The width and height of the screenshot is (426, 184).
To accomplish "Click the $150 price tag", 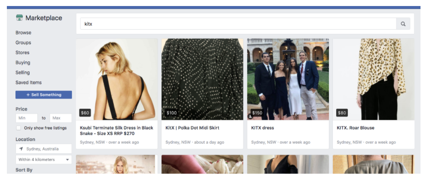I will 257,113.
